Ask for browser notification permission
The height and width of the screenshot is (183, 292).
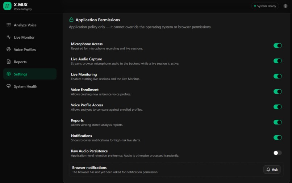272,169
